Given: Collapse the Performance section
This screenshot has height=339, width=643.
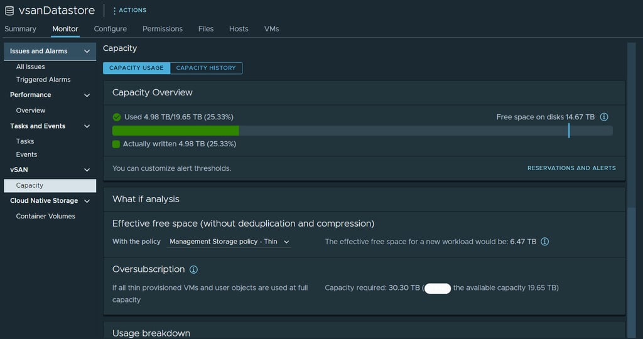Looking at the screenshot, I should coord(87,95).
